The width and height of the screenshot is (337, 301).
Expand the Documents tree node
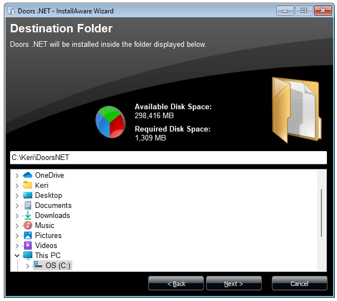click(17, 206)
